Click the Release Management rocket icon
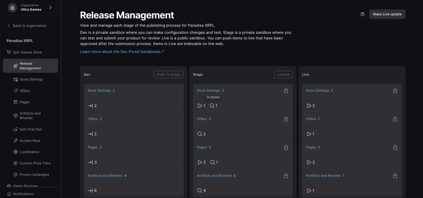 point(16,66)
